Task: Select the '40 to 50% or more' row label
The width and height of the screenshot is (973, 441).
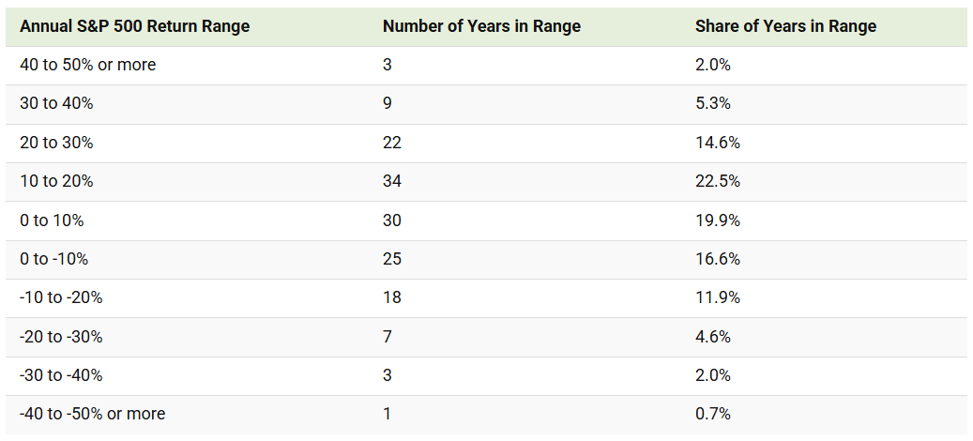Action: 88,65
